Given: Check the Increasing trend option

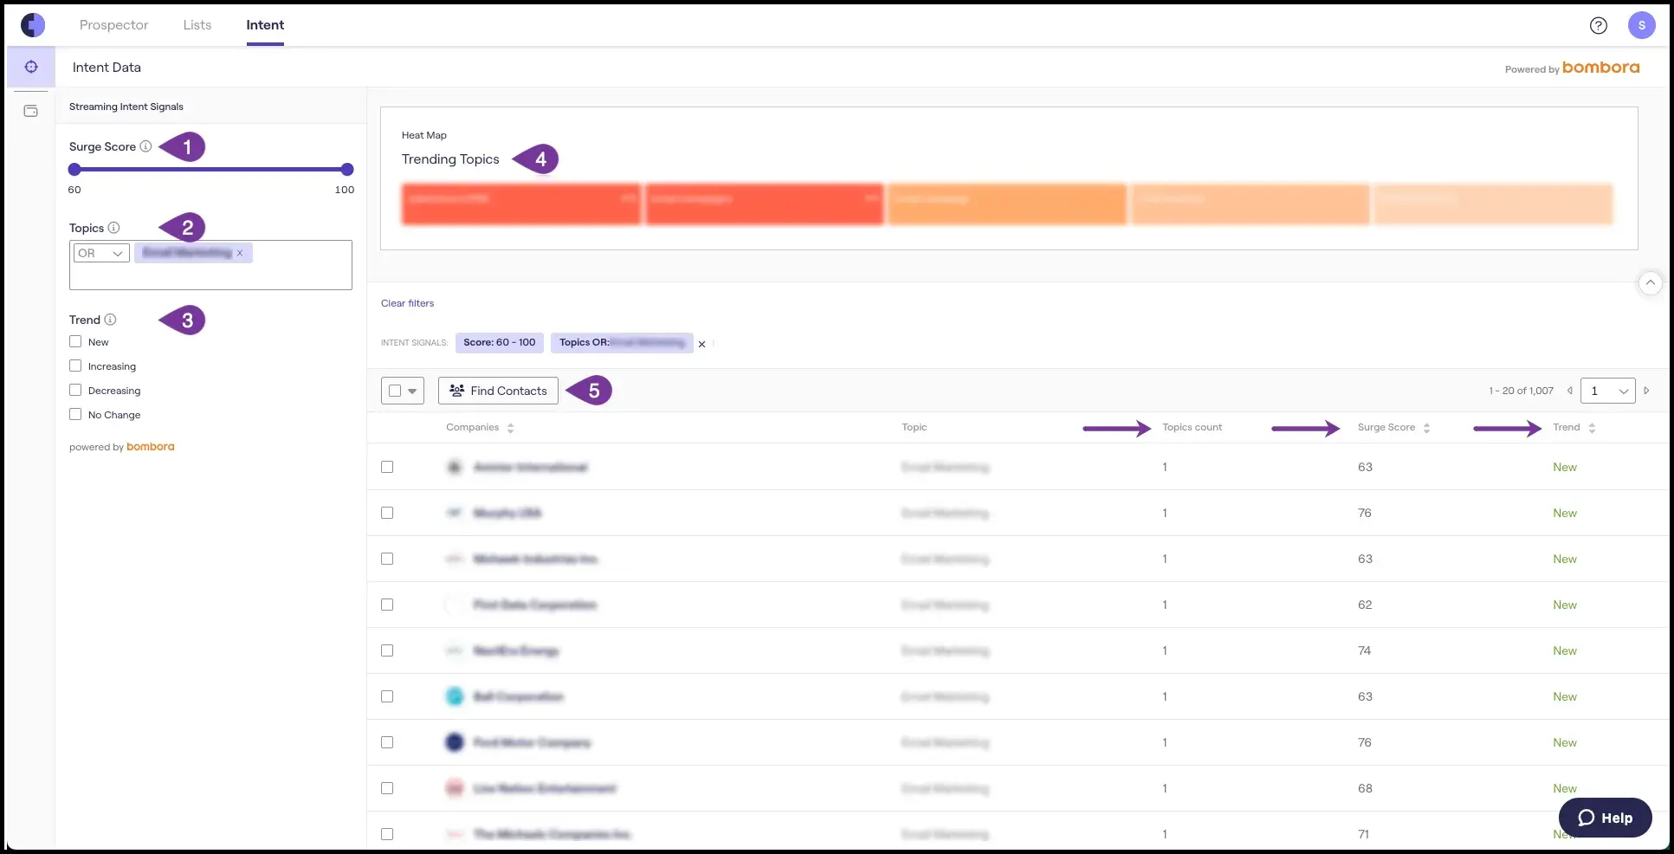Looking at the screenshot, I should [75, 366].
